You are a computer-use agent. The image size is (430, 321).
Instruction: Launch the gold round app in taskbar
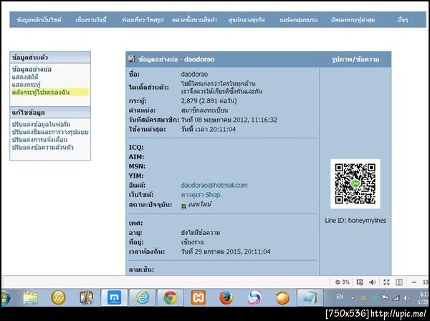click(x=58, y=297)
